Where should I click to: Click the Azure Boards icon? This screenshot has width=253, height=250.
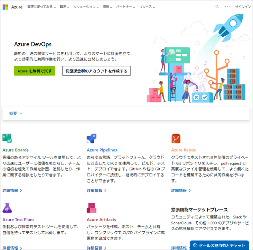point(7,139)
